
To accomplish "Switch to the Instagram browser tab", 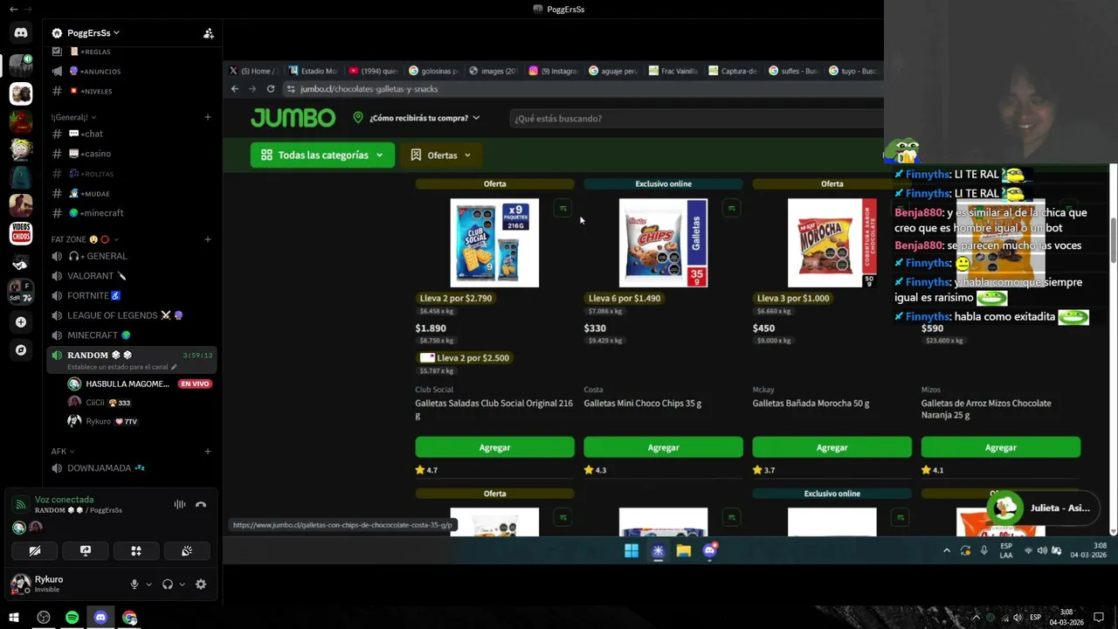I will point(554,71).
